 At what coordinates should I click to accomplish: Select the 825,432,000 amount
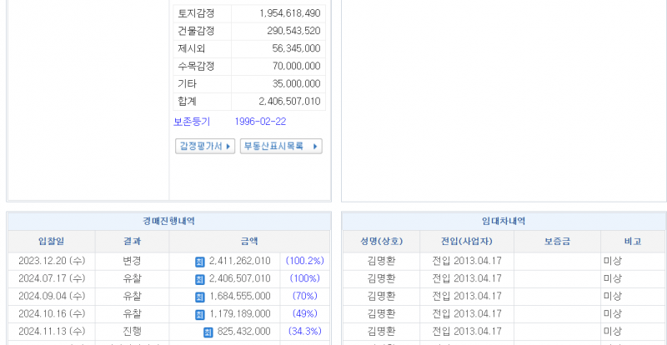pos(243,331)
